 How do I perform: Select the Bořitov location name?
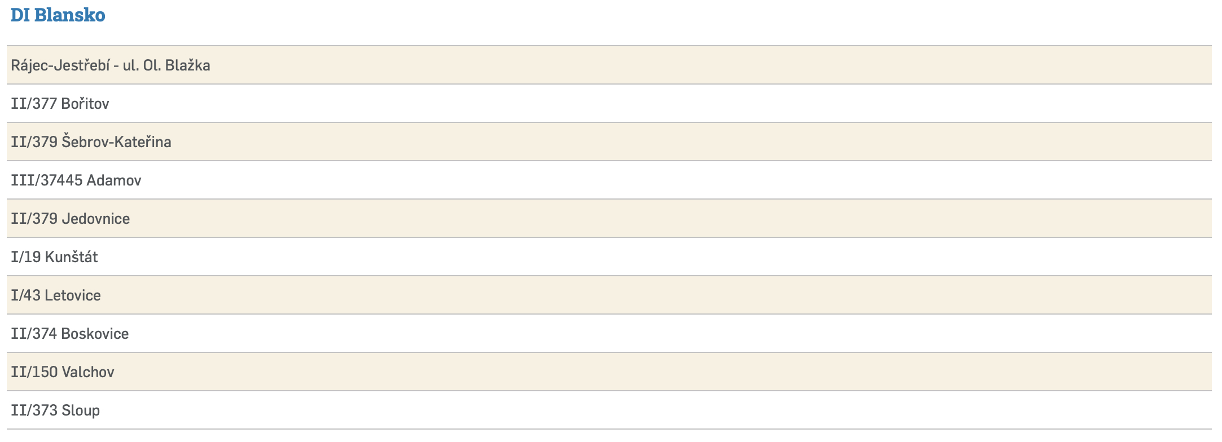point(85,104)
